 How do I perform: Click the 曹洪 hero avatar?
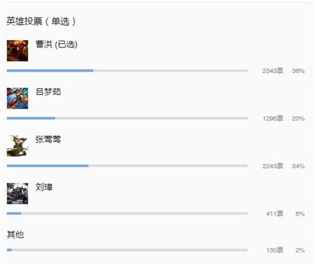(x=17, y=51)
